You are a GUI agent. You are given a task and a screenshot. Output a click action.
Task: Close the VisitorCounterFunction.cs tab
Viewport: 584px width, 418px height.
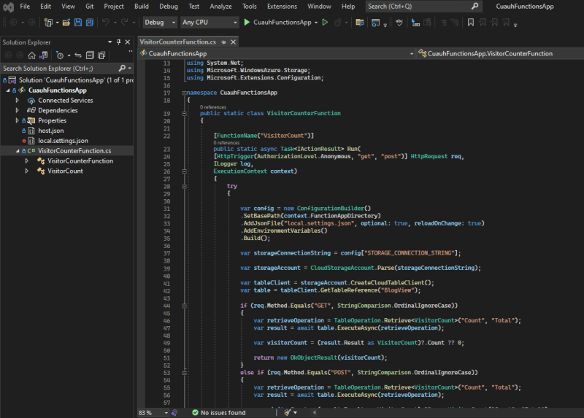click(233, 42)
